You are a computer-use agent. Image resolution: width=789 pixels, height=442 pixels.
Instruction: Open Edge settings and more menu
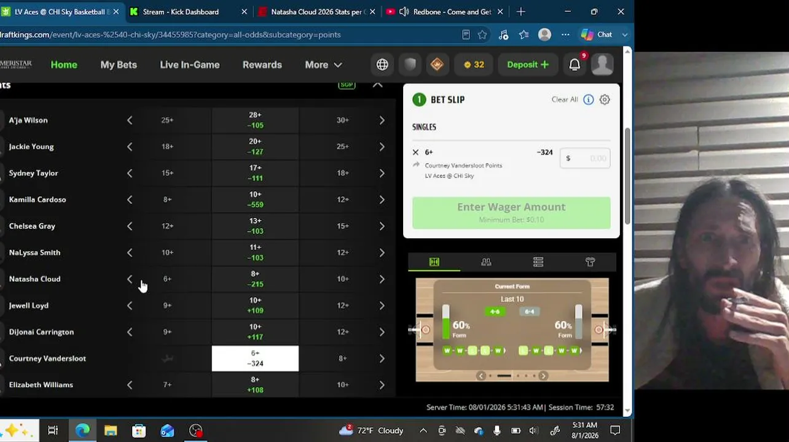(x=565, y=34)
